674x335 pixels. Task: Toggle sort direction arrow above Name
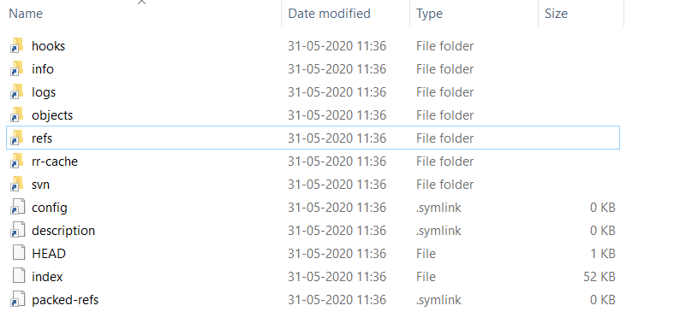pyautogui.click(x=141, y=3)
